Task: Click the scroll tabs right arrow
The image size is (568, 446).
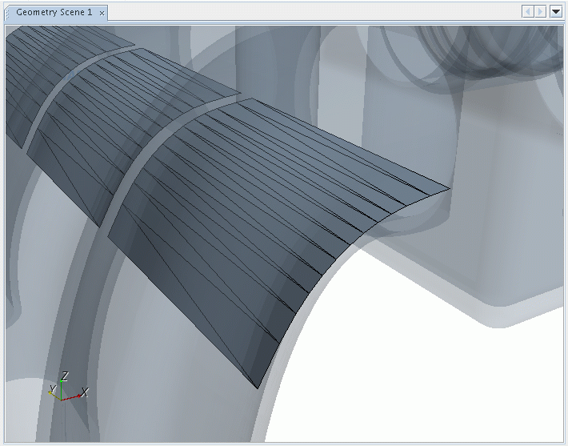Action: click(x=540, y=12)
